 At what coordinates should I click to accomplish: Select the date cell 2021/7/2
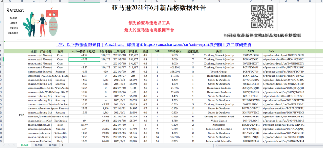point(119,141)
